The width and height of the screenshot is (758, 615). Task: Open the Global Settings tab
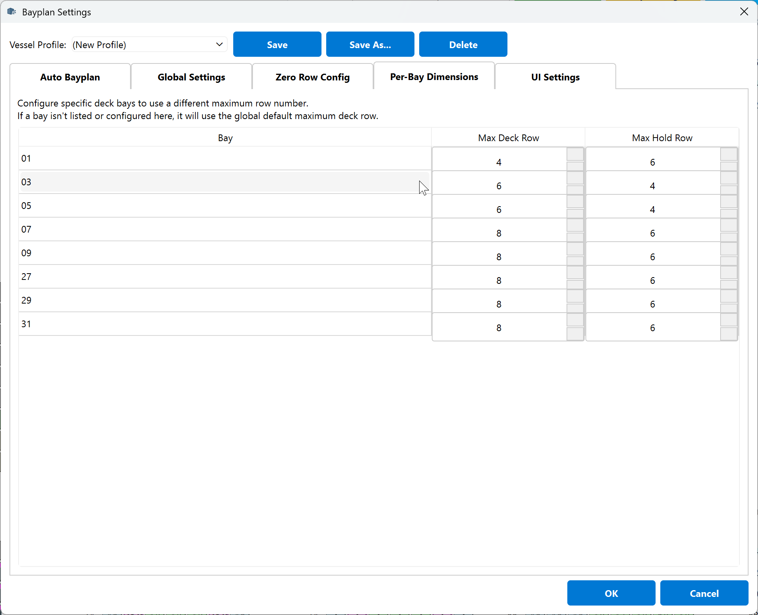coord(191,77)
